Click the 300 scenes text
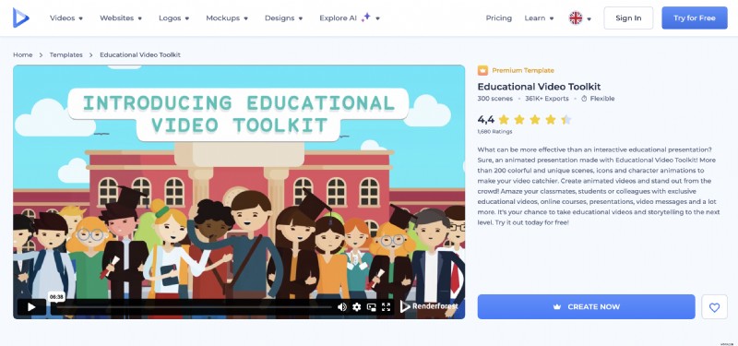 pyautogui.click(x=495, y=99)
